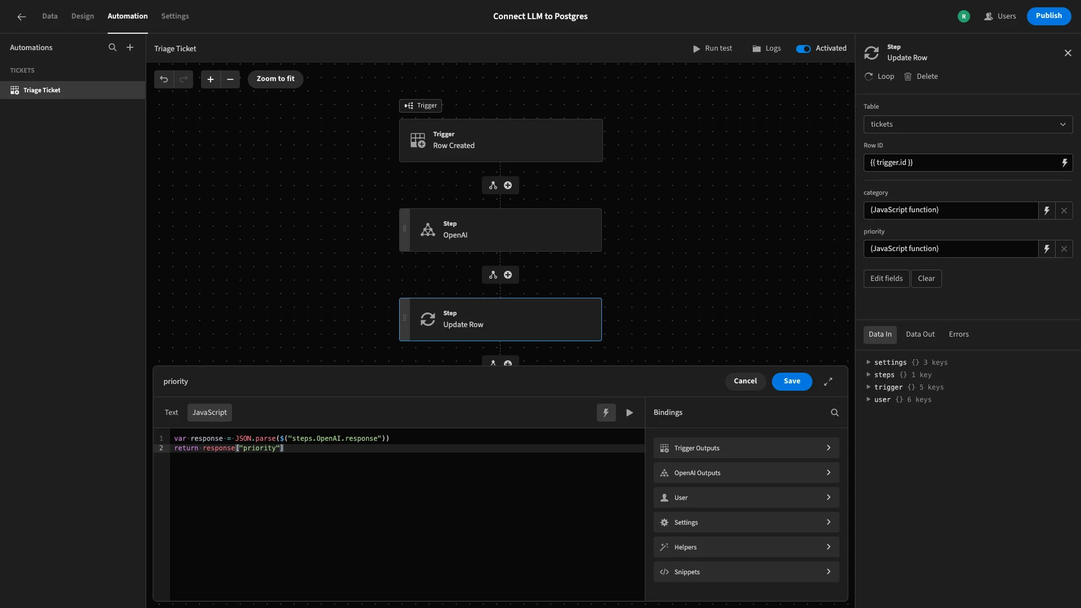Click Zoom to fit button

click(x=275, y=79)
